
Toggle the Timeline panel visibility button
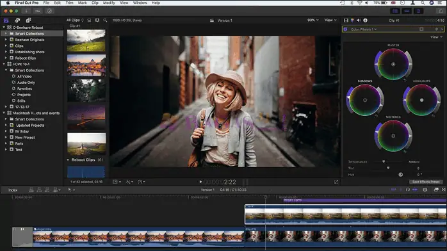pos(407,11)
